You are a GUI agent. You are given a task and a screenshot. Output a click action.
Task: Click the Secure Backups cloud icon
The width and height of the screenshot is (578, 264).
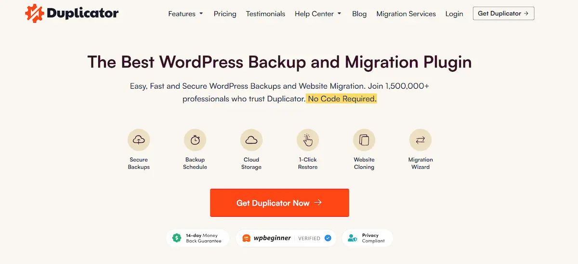[139, 140]
